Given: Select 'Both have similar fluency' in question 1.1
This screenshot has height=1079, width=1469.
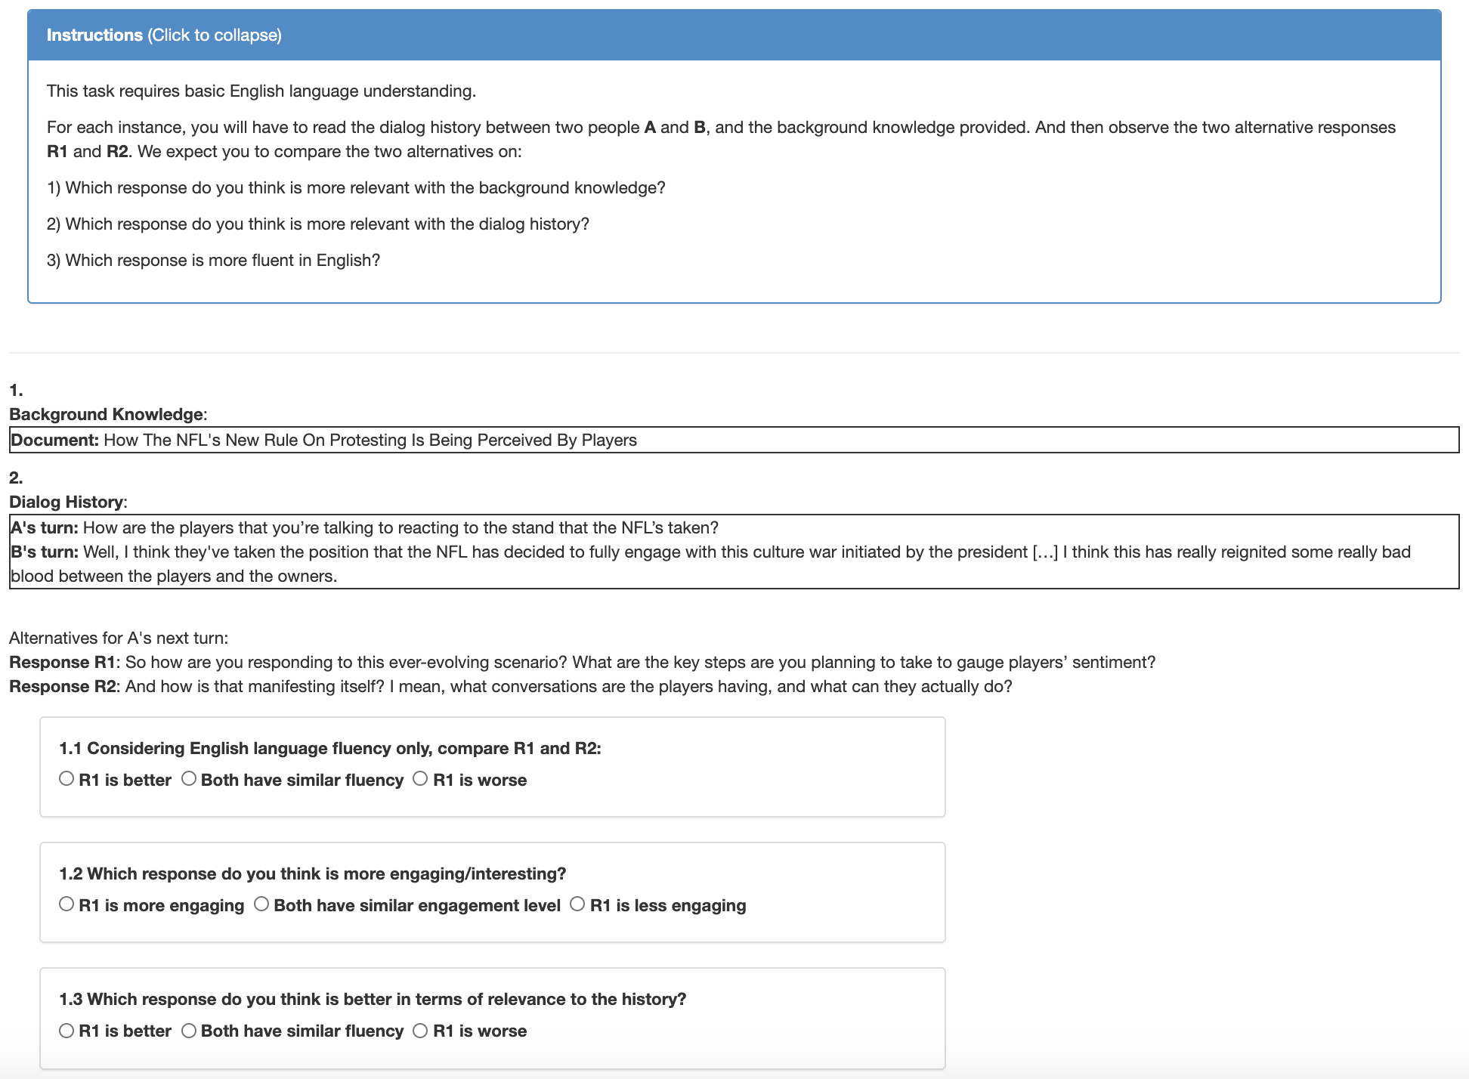Looking at the screenshot, I should coord(189,779).
